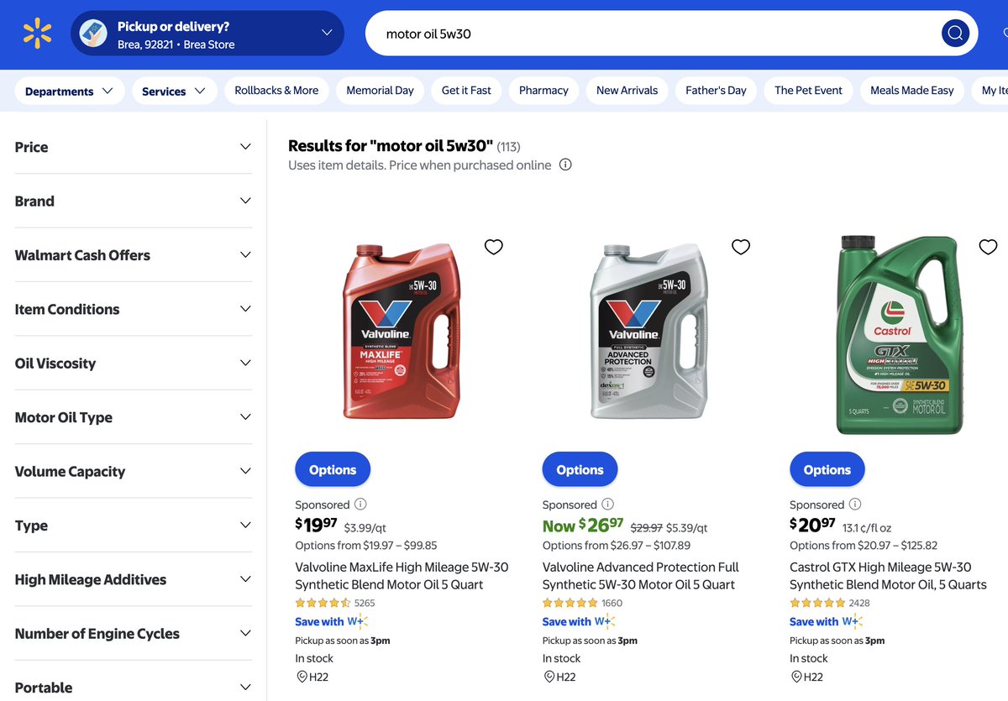Expand the Number of Engine Cycles filter
This screenshot has width=1008, height=701.
[x=134, y=634]
